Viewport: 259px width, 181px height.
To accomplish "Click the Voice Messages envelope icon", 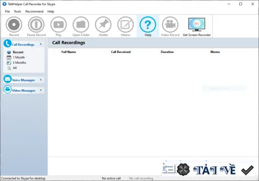I will (x=8, y=79).
